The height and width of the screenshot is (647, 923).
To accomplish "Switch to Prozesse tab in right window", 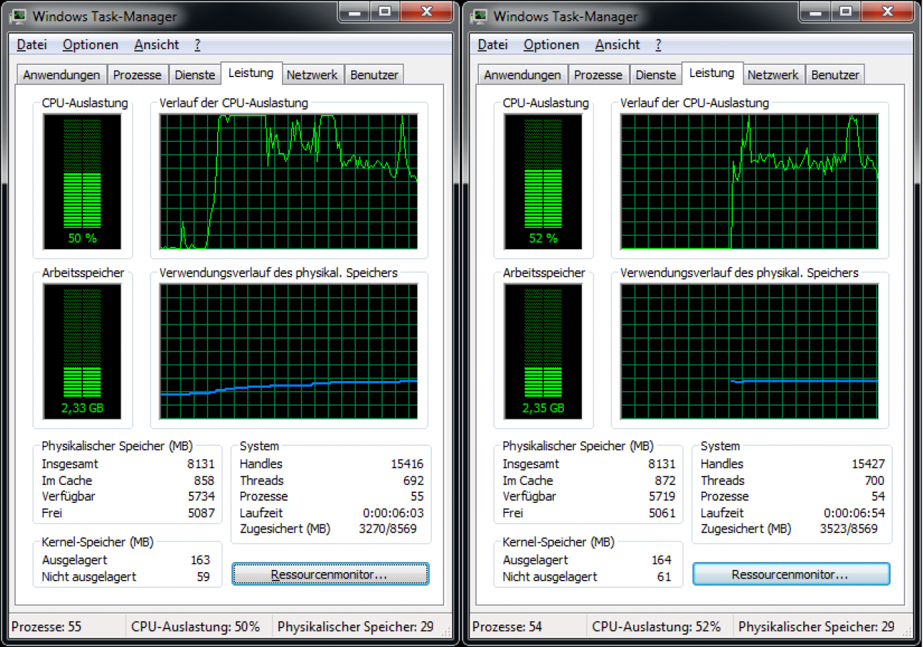I will point(598,75).
